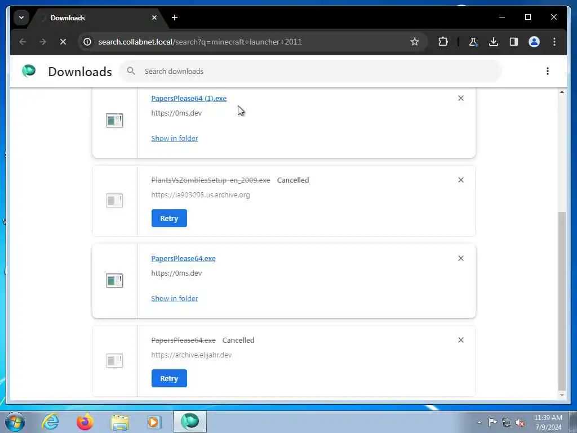Viewport: 577px width, 433px height.
Task: Click the vertical scrollbar thumb
Action: [562, 301]
